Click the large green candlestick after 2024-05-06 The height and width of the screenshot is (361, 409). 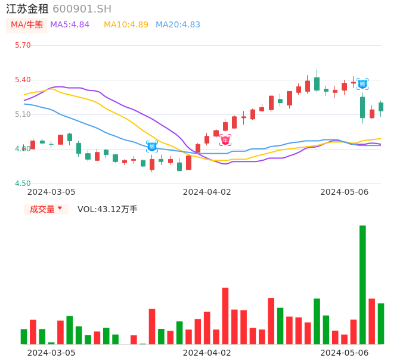pyautogui.click(x=362, y=107)
